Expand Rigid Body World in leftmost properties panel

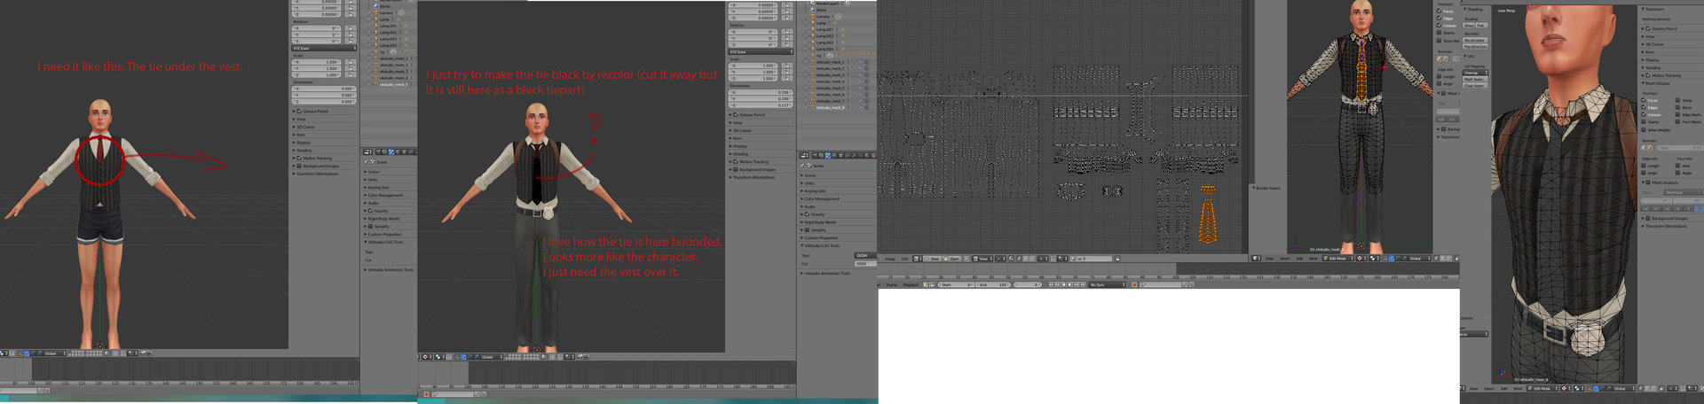coord(383,219)
